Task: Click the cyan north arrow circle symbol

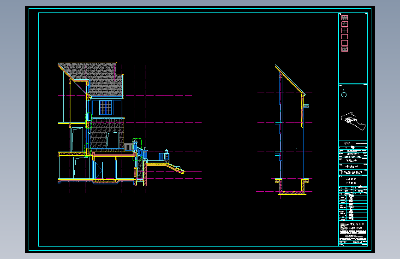Action: 344,94
